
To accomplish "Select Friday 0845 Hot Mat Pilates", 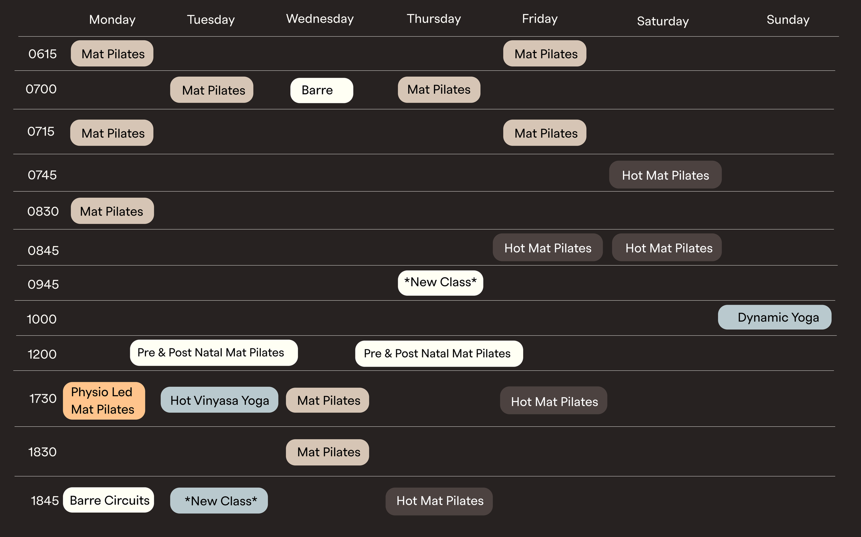I will tap(548, 248).
